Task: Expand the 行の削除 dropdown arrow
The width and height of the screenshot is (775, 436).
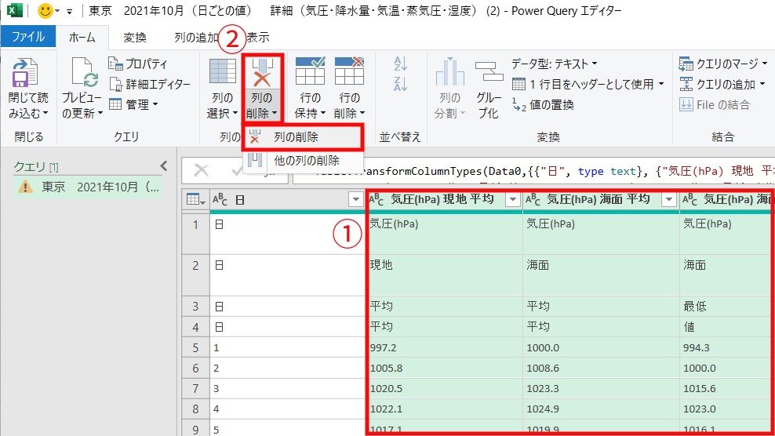Action: click(362, 113)
